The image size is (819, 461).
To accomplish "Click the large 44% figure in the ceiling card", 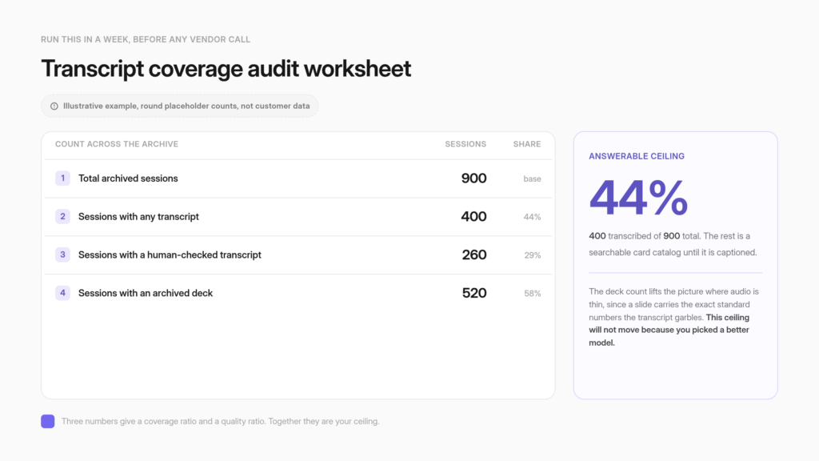I will 638,198.
